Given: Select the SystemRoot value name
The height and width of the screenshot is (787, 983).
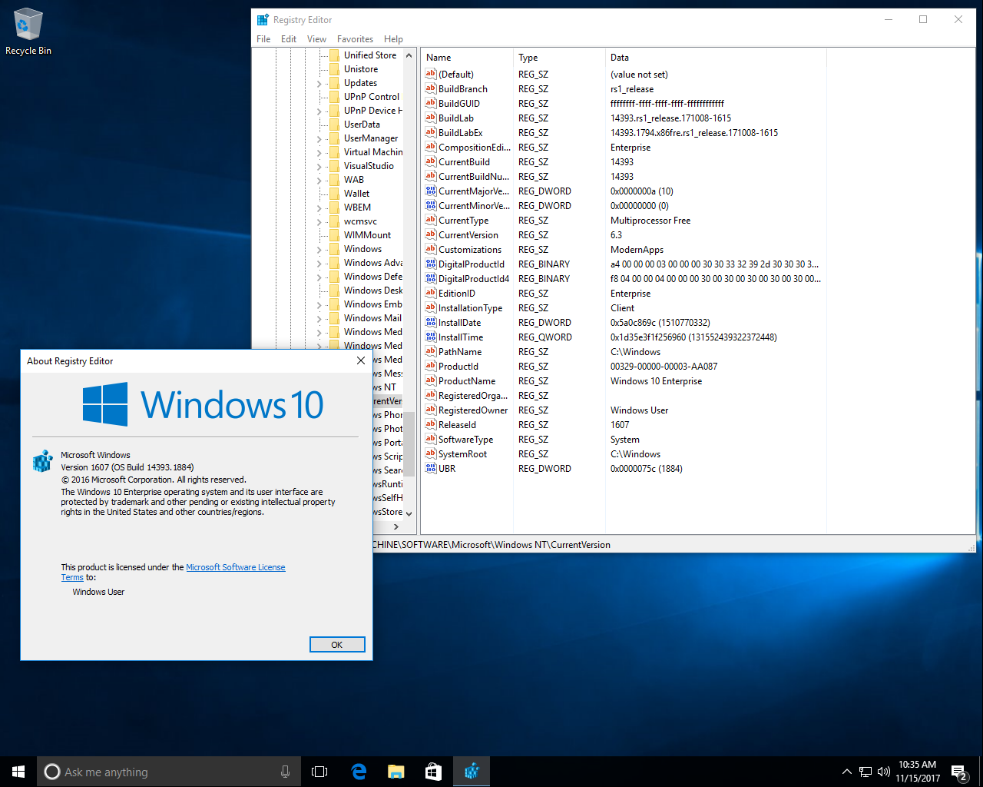Looking at the screenshot, I should tap(462, 453).
